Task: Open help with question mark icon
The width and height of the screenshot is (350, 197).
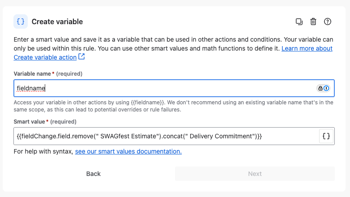Action: tap(328, 21)
